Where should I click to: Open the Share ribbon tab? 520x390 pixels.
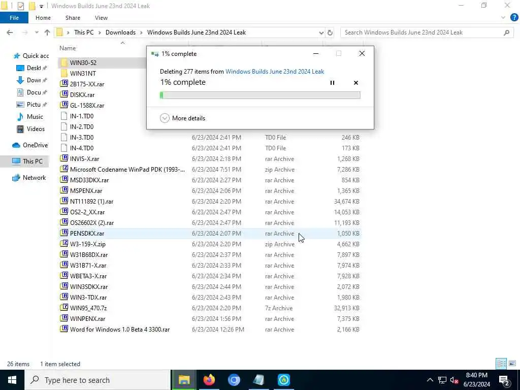pos(73,18)
